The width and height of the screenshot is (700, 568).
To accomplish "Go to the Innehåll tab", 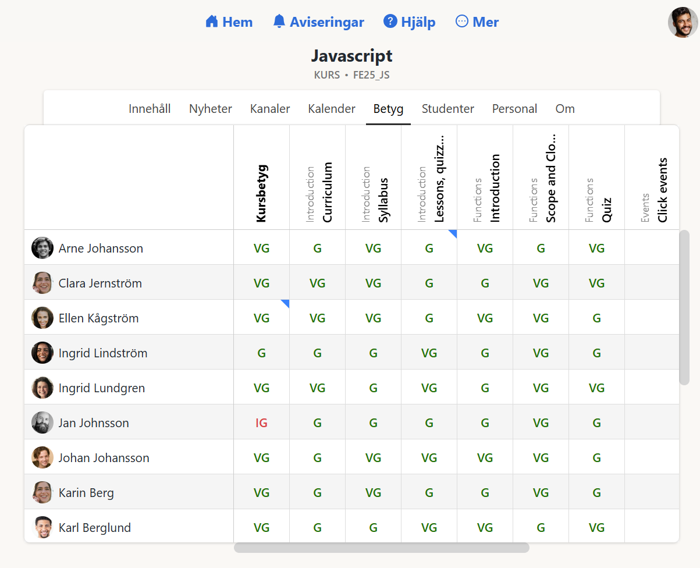I will [150, 109].
